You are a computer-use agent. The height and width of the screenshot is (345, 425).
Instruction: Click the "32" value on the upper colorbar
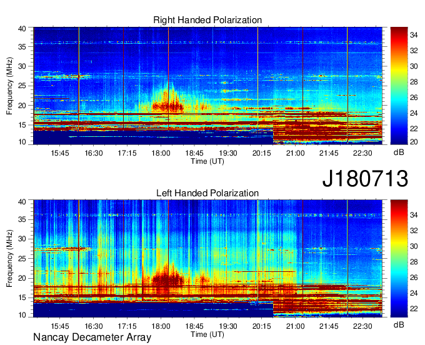(x=414, y=51)
